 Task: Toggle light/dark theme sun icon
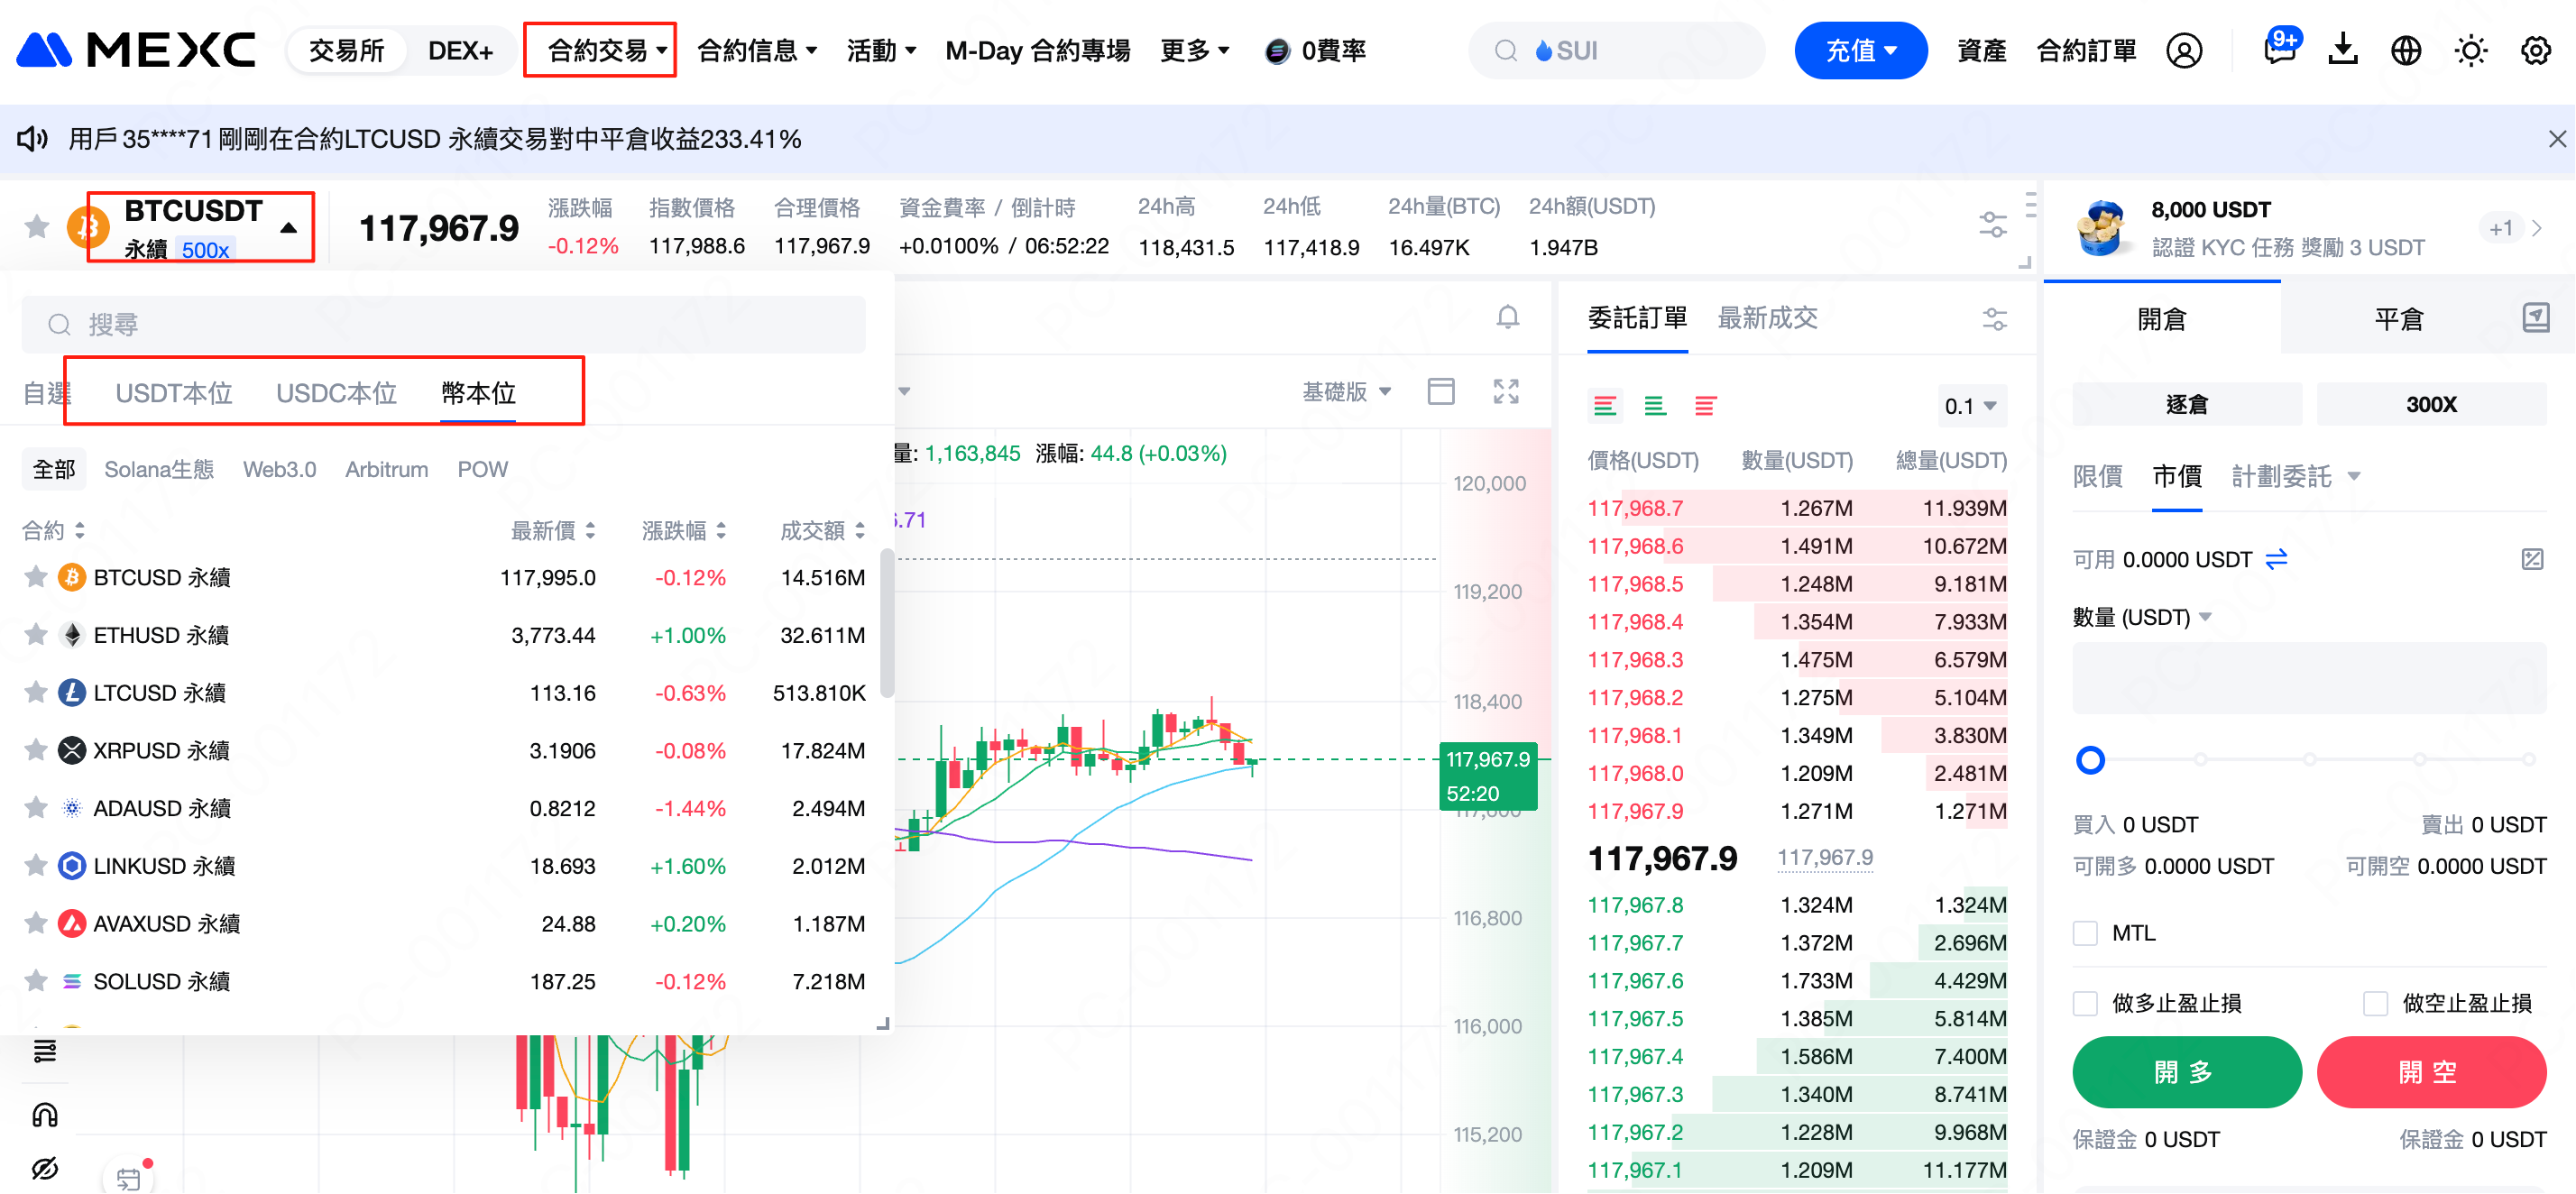2471,50
